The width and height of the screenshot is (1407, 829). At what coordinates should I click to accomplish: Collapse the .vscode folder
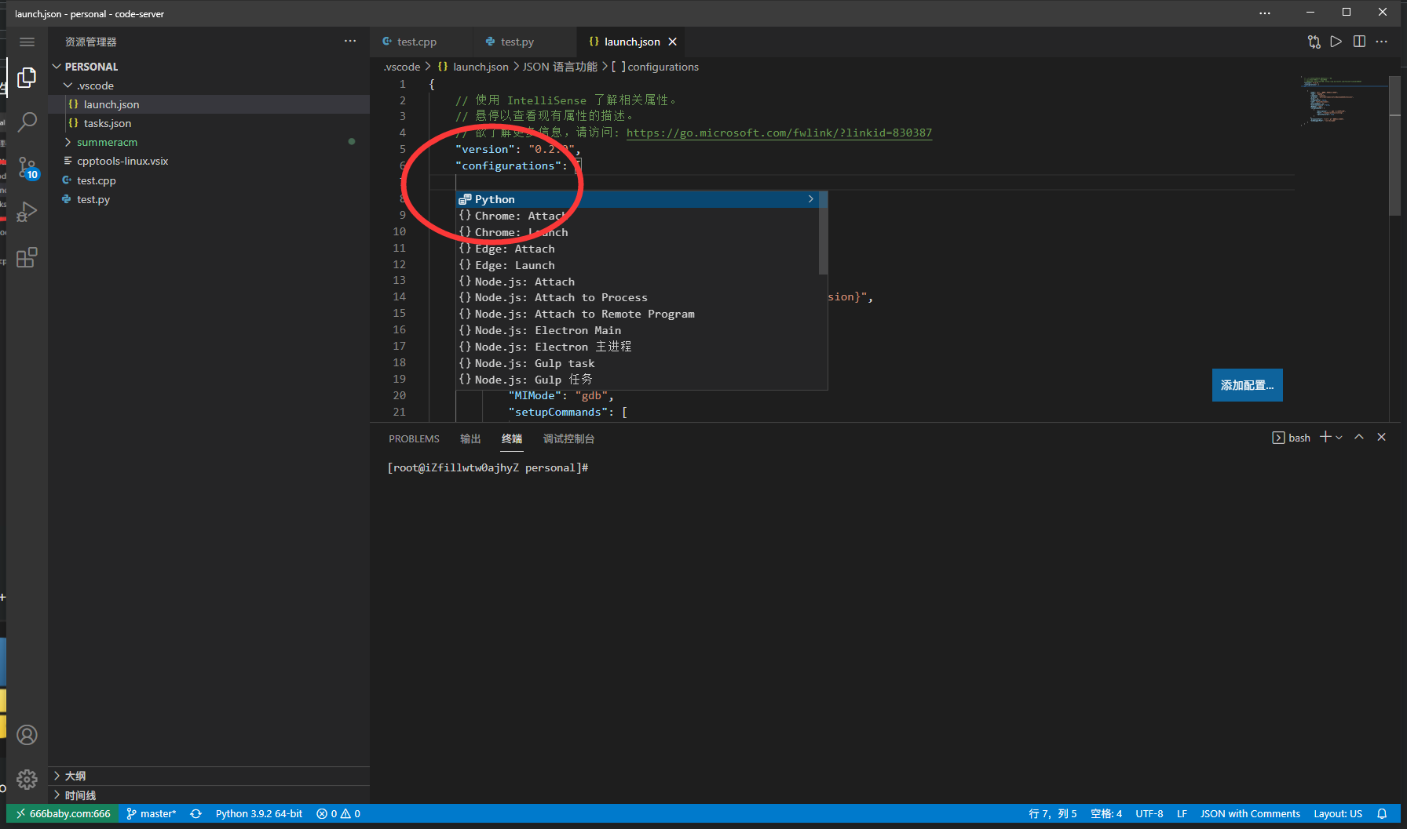pos(95,85)
